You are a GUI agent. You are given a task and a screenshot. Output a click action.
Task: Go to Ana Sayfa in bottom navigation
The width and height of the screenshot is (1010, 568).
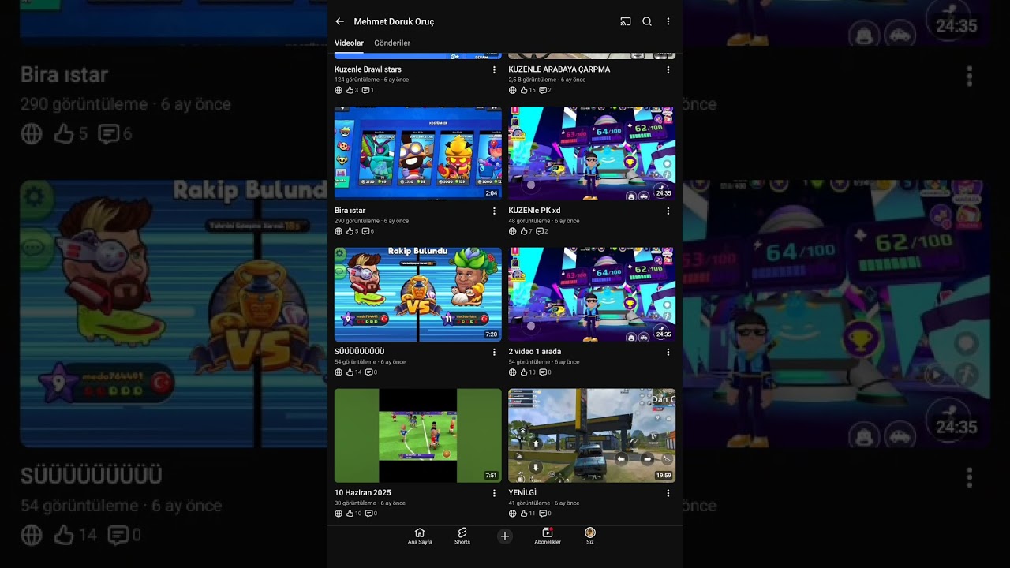tap(420, 536)
